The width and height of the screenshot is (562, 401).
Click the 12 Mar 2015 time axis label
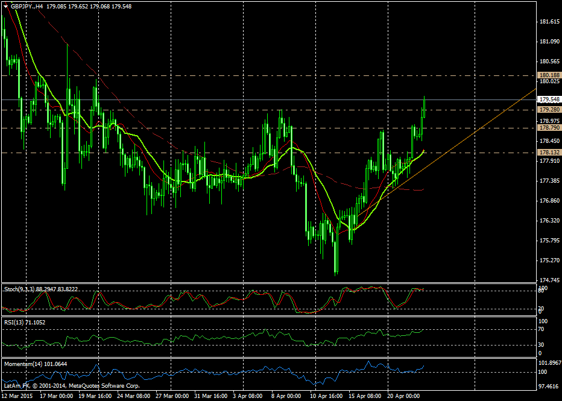tap(16, 395)
